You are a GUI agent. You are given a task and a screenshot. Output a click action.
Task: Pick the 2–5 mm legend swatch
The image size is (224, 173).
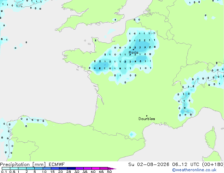click(x=30, y=168)
